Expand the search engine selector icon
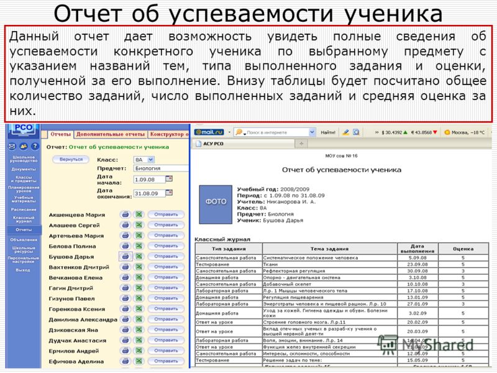The width and height of the screenshot is (497, 373). tap(240, 132)
